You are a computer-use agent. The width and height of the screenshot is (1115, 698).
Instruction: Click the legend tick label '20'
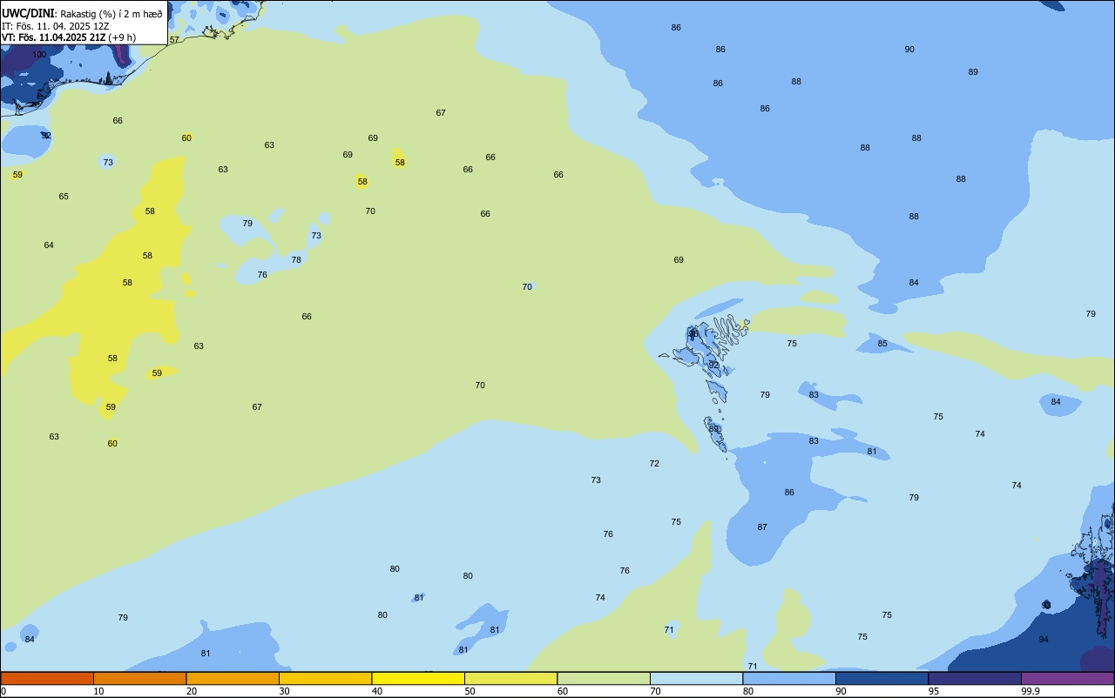[192, 691]
